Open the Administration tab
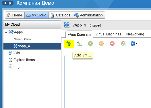Screen dimensions: 151x108 pyautogui.click(x=89, y=15)
